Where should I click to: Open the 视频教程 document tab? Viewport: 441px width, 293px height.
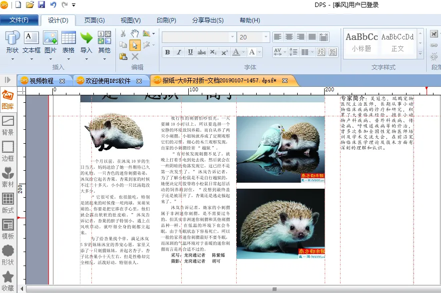point(41,80)
